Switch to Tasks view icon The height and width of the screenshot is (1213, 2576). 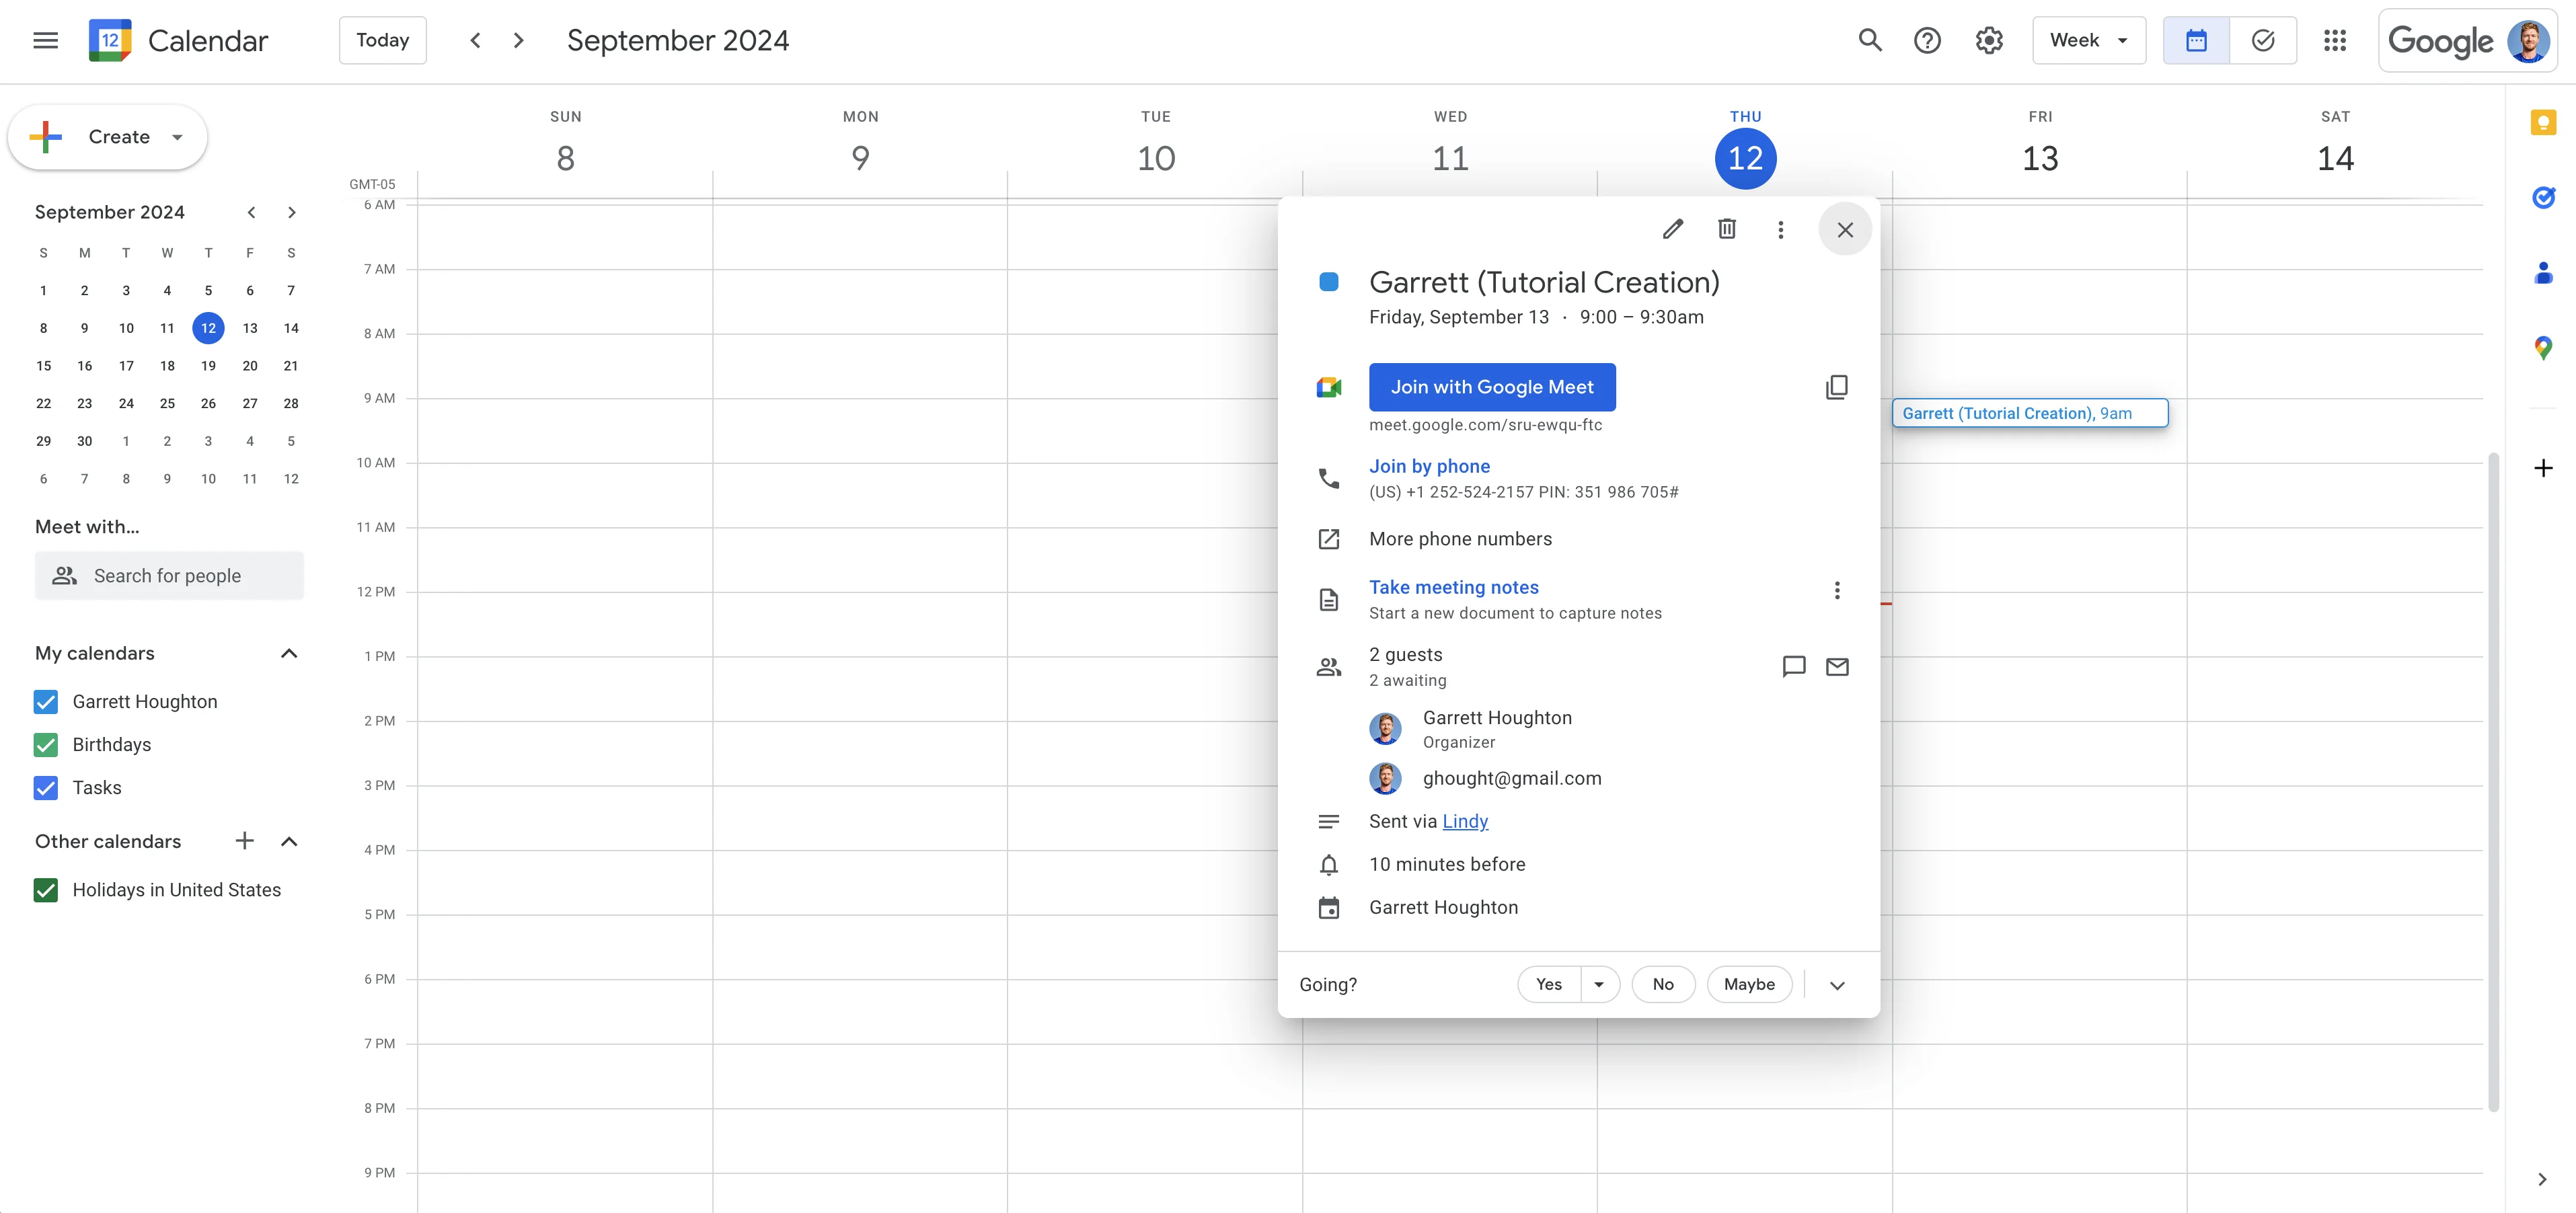pos(2262,40)
